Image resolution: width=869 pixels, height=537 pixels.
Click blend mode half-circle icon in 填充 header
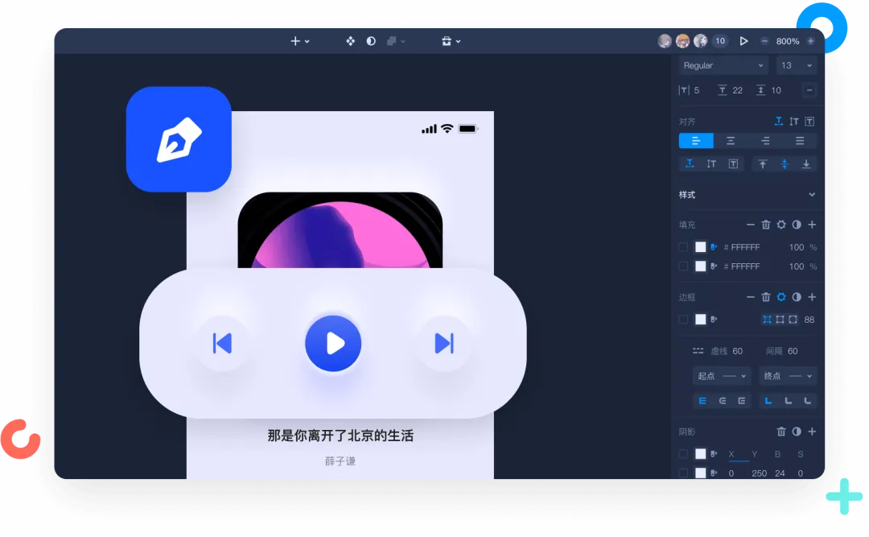(x=797, y=225)
